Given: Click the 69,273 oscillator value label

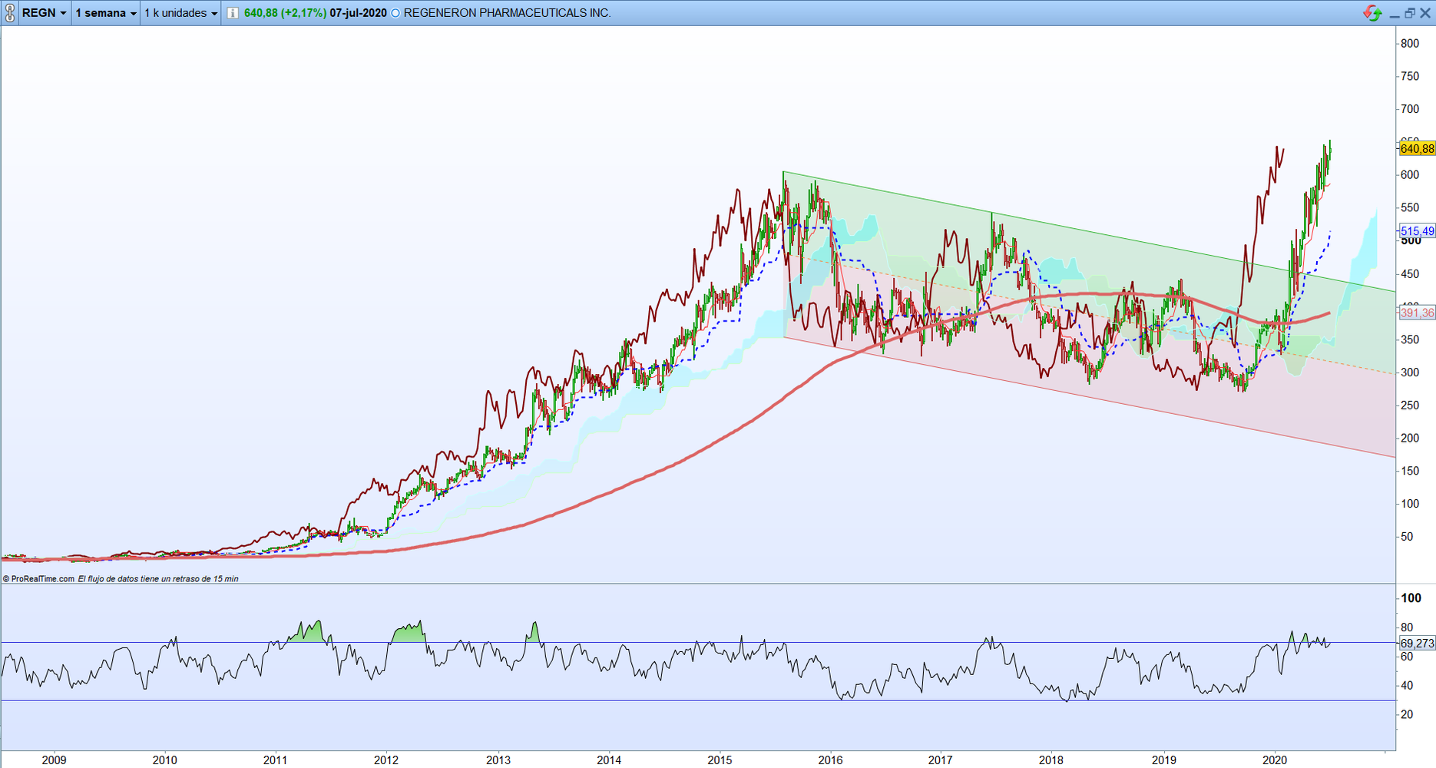Looking at the screenshot, I should 1418,644.
